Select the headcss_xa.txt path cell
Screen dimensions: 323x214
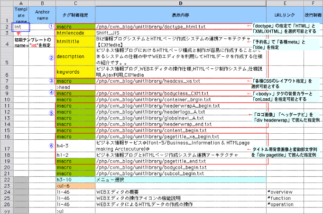pos(181,81)
